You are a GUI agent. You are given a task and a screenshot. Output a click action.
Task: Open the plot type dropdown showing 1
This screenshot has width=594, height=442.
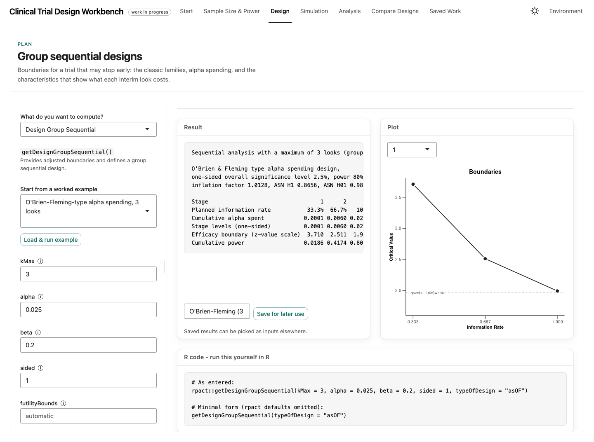pyautogui.click(x=412, y=150)
